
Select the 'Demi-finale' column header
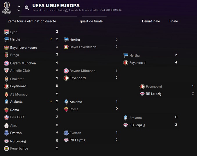pyautogui.click(x=151, y=21)
